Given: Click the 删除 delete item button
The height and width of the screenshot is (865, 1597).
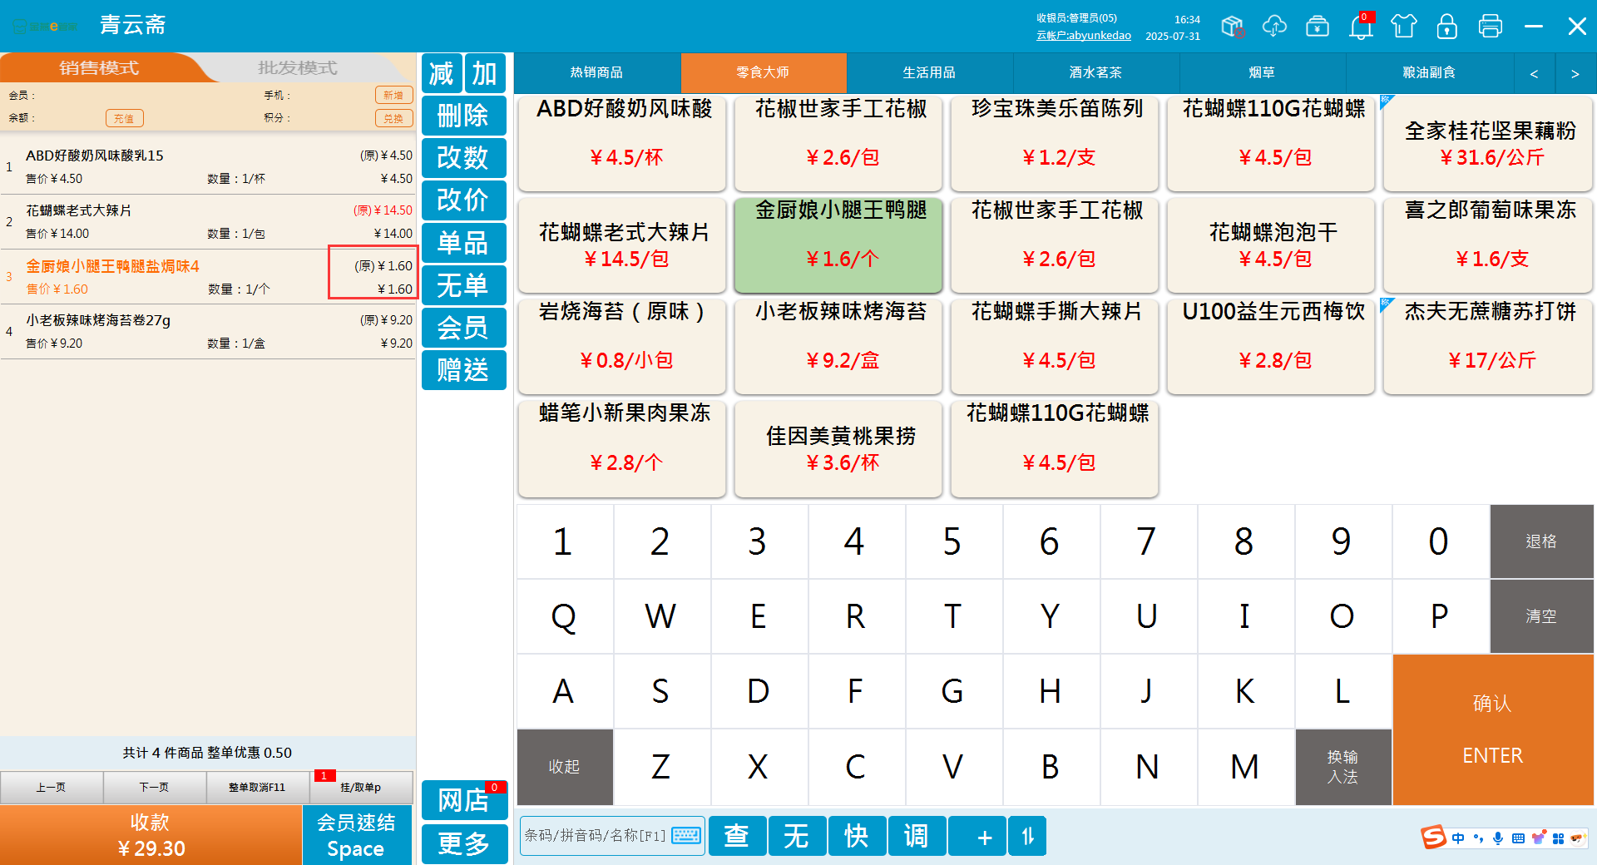Looking at the screenshot, I should [463, 116].
